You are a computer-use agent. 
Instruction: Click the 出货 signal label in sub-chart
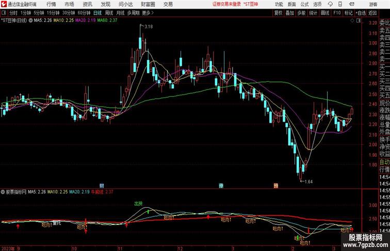139,204
